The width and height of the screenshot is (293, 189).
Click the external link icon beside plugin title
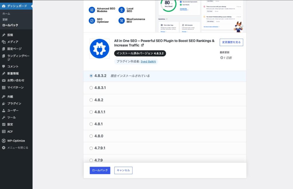[x=142, y=45]
